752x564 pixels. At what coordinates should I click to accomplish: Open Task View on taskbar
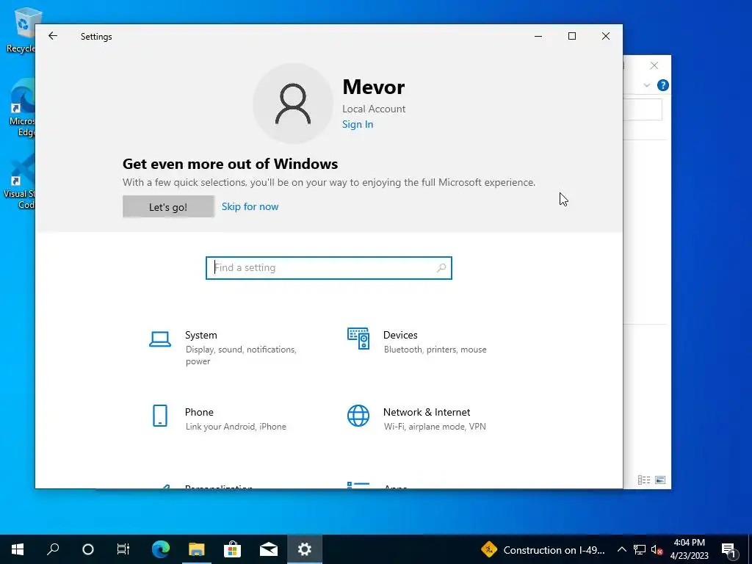[x=123, y=549]
